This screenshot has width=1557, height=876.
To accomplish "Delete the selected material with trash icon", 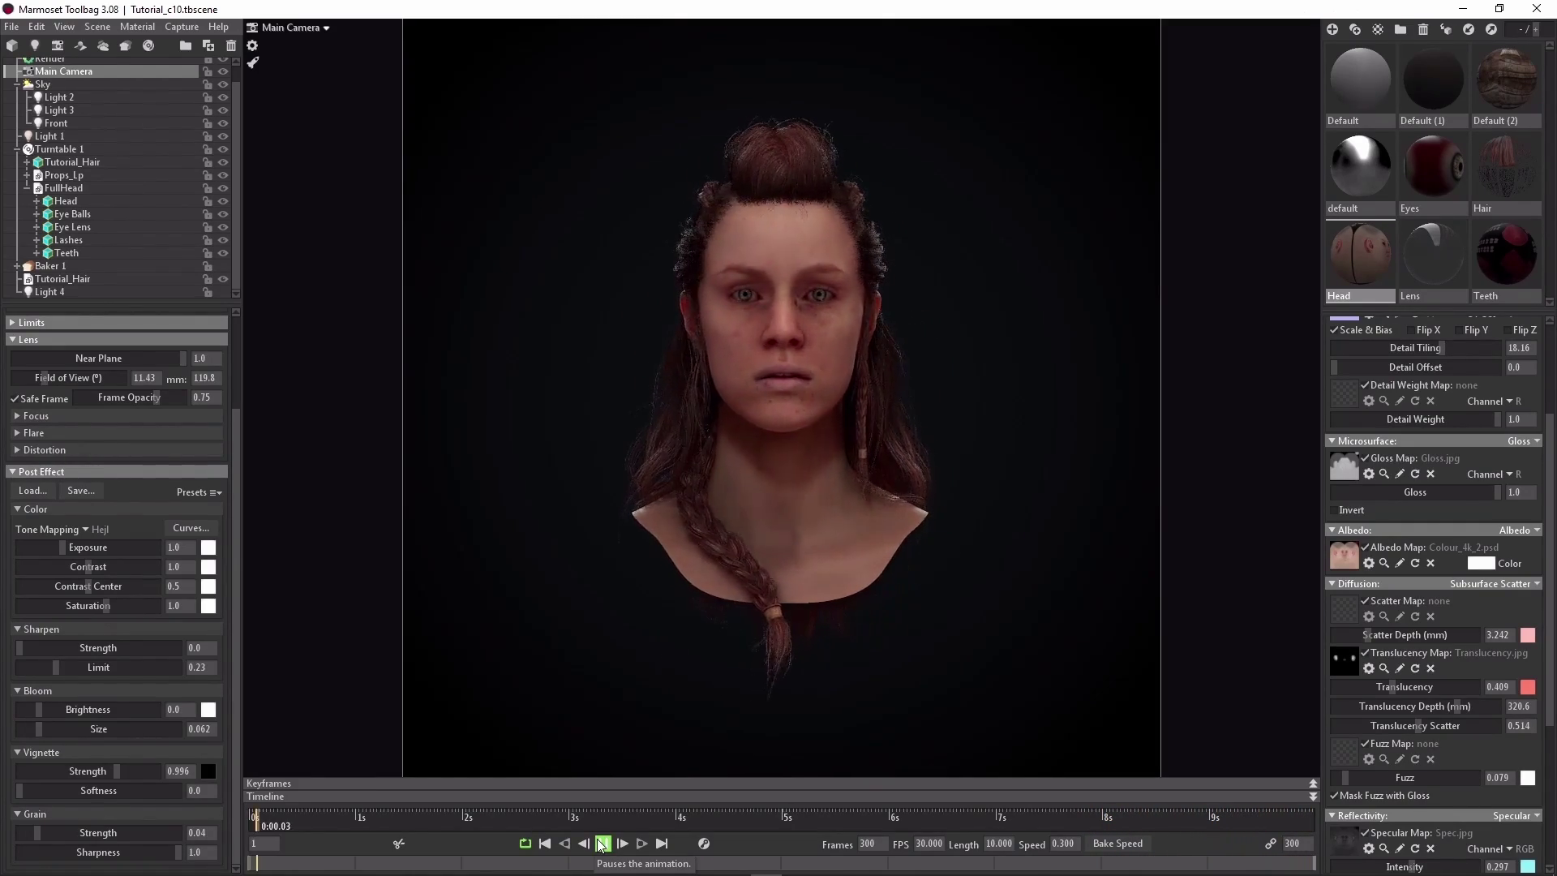I will 1423,29.
